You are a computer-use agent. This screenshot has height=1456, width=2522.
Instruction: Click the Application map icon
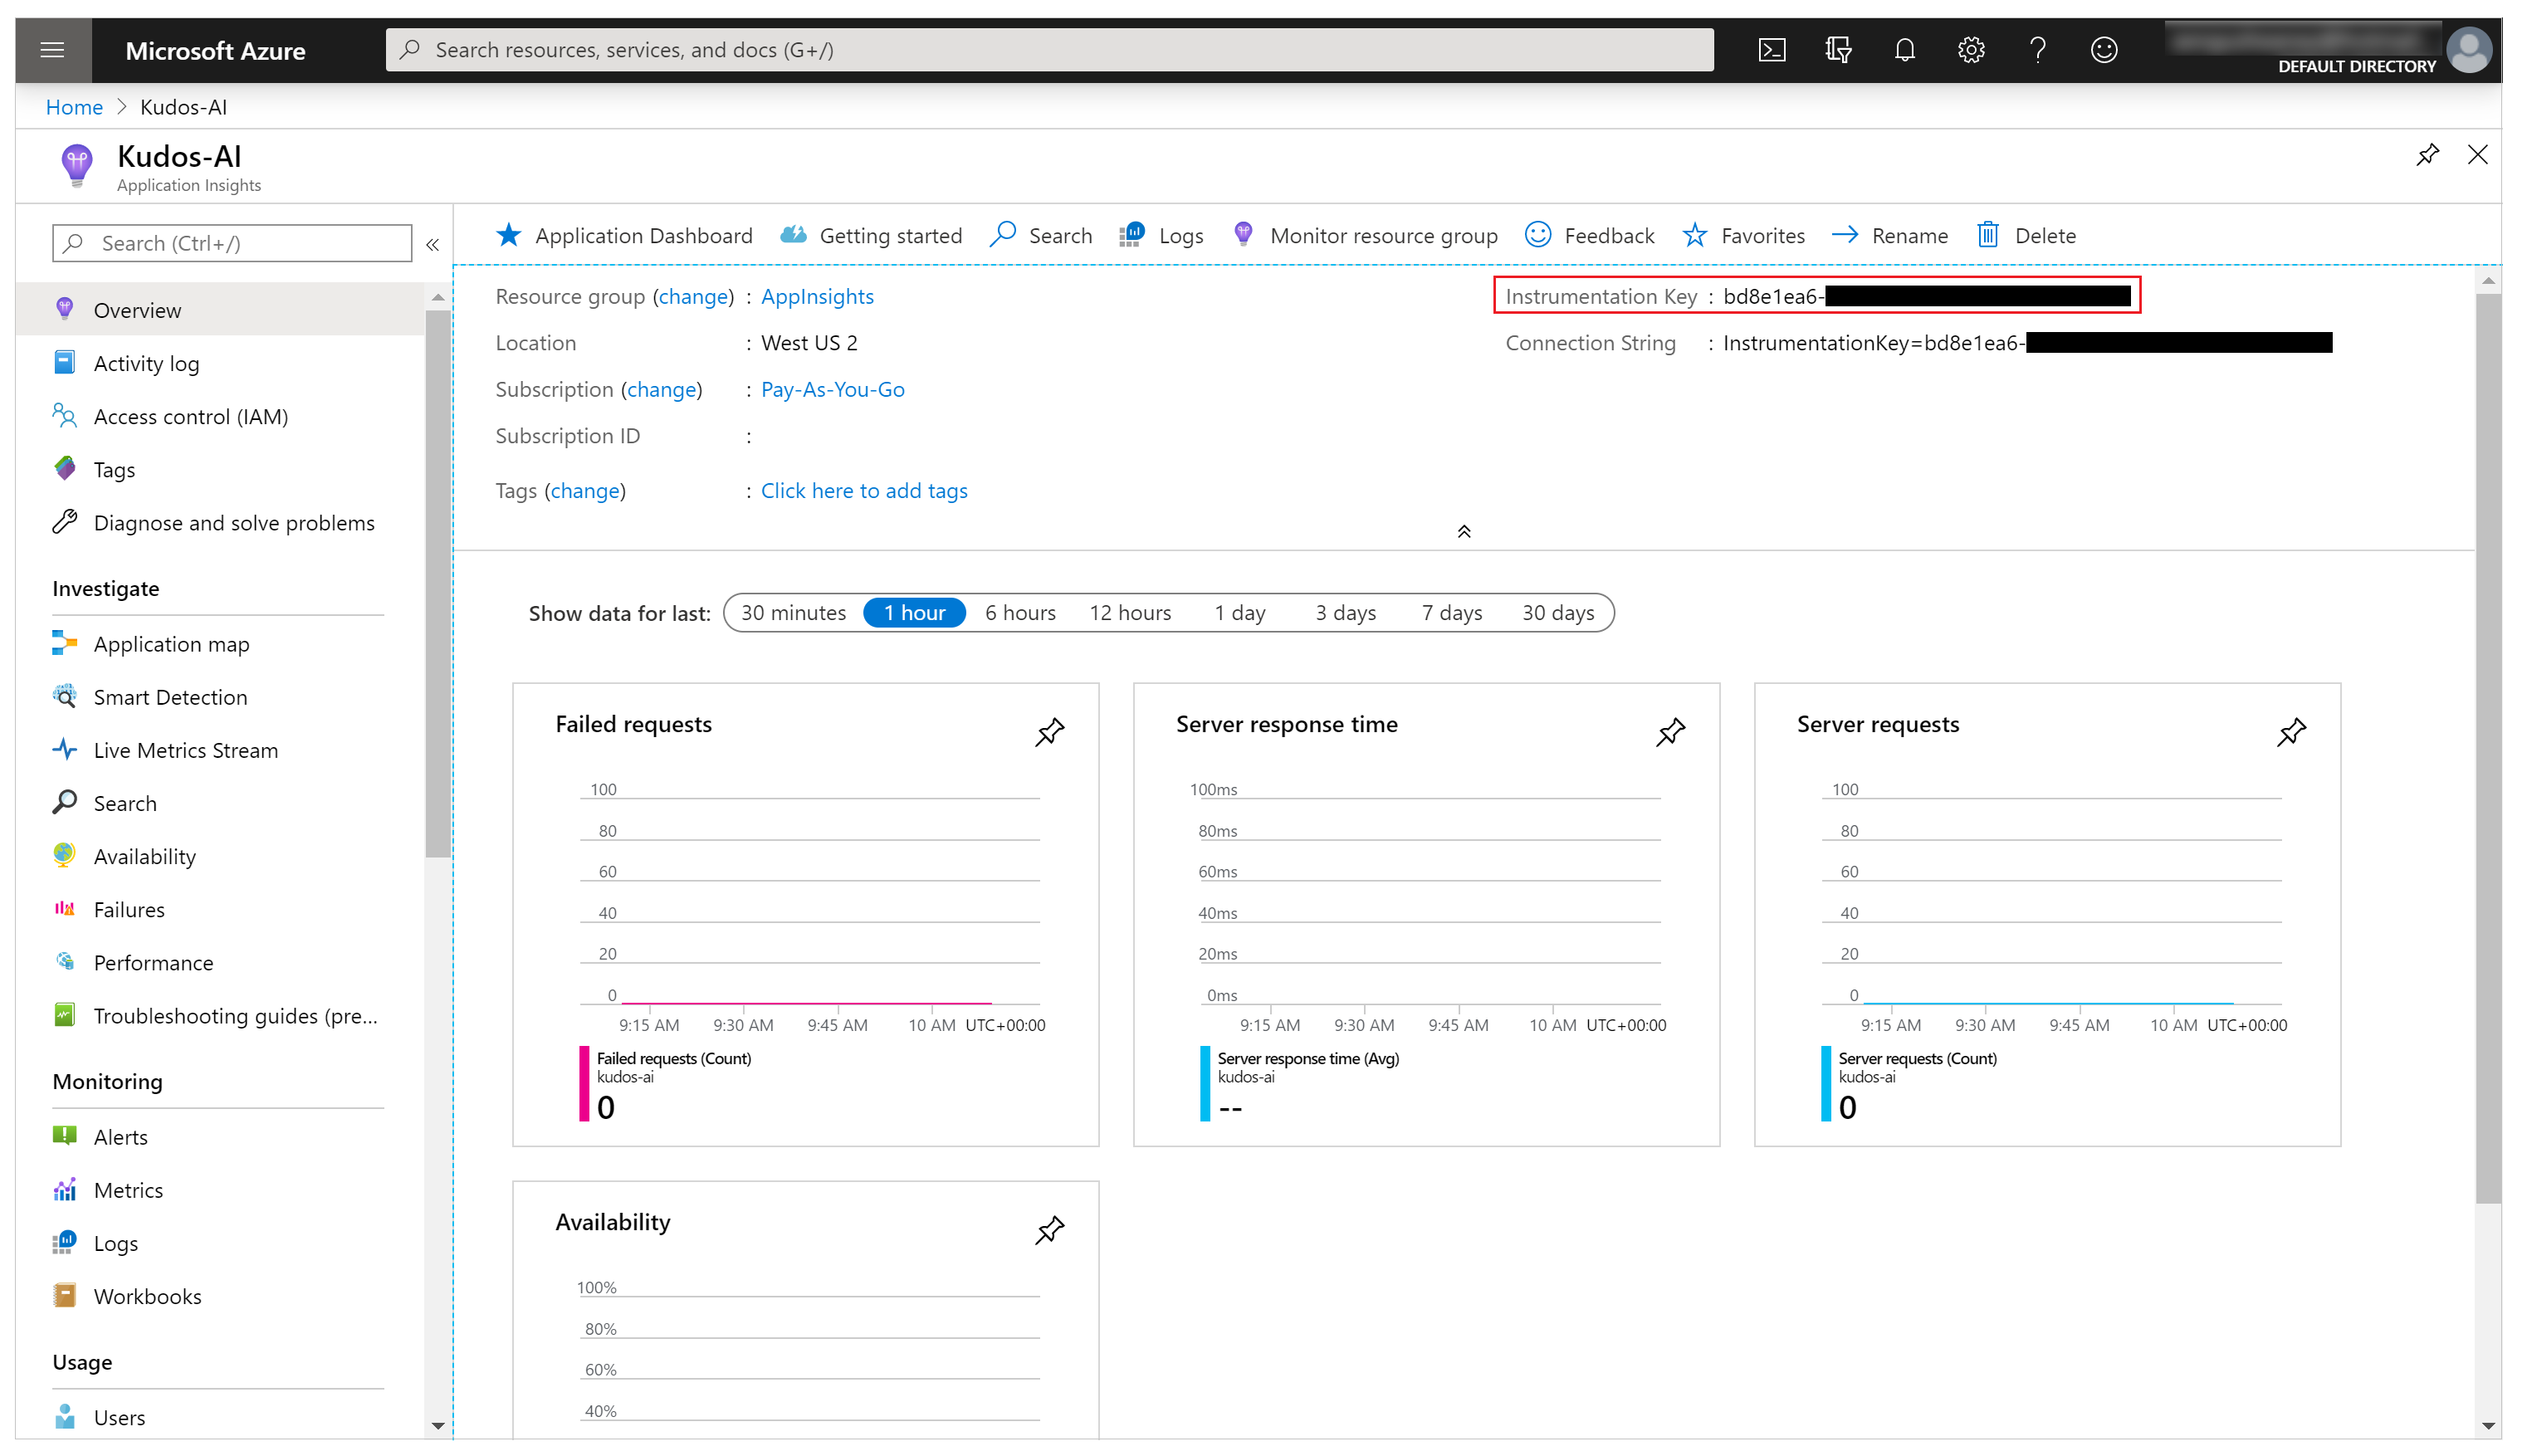64,642
